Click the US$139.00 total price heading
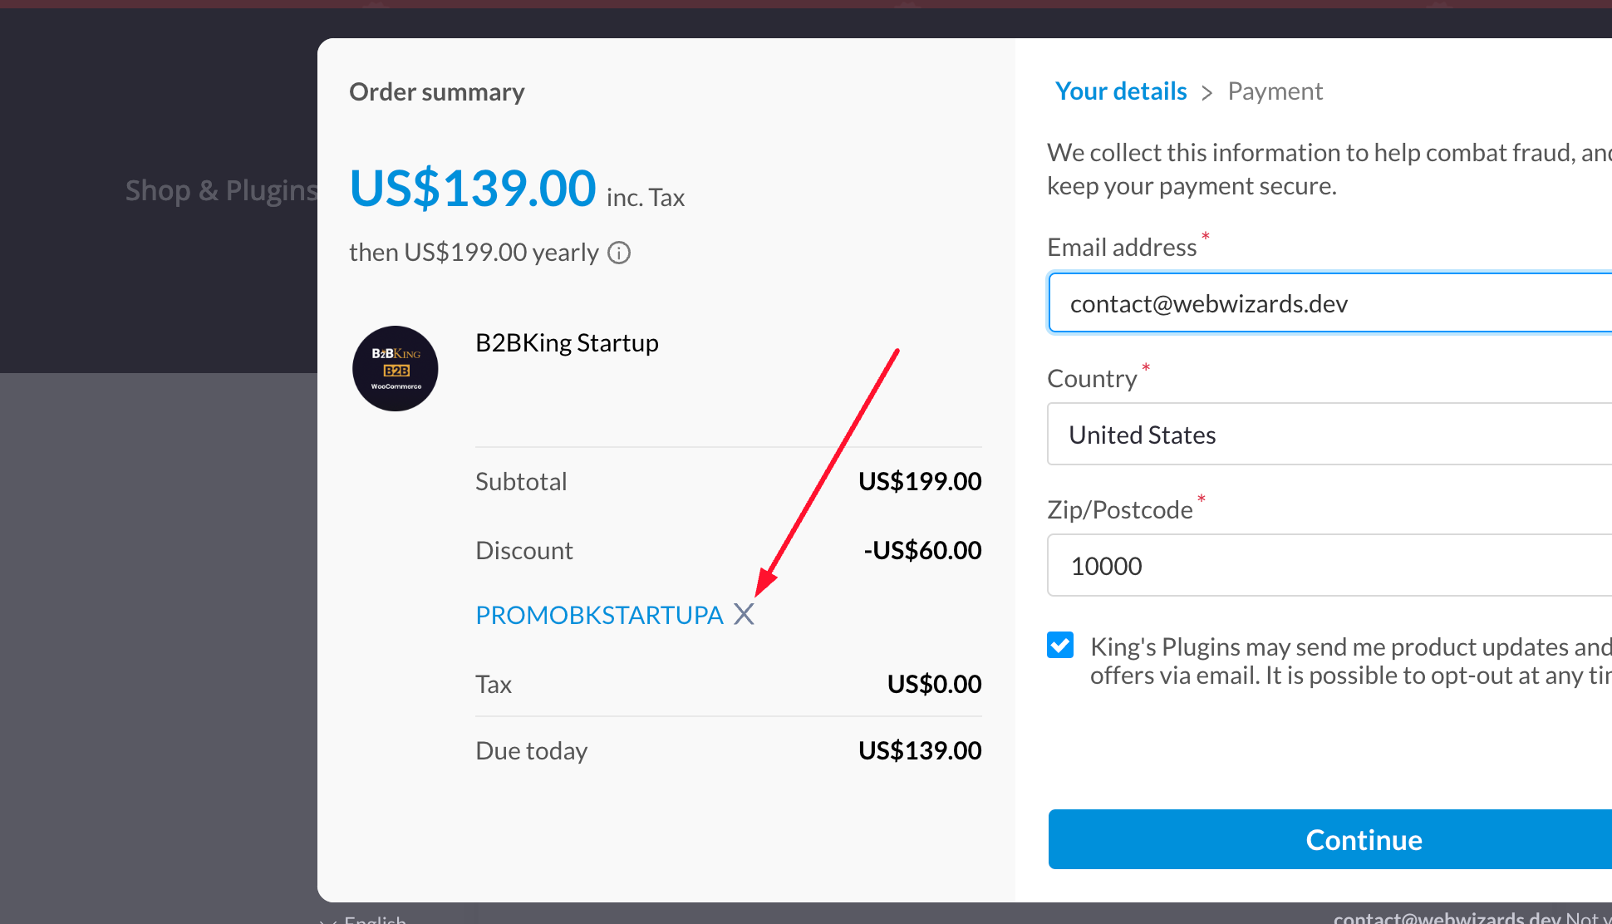This screenshot has height=924, width=1612. [x=473, y=188]
